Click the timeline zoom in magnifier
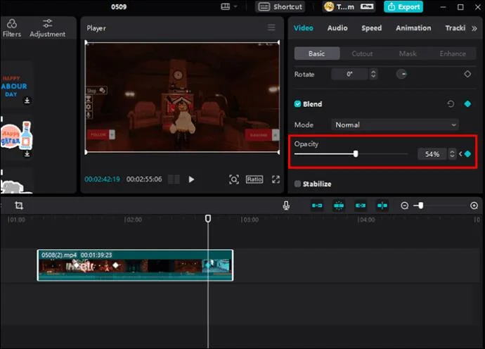This screenshot has height=349, width=485. pyautogui.click(x=474, y=205)
